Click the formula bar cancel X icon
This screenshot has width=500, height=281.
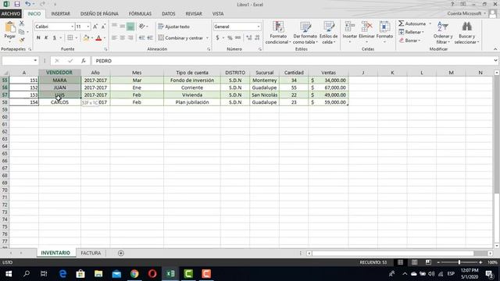pos(57,61)
